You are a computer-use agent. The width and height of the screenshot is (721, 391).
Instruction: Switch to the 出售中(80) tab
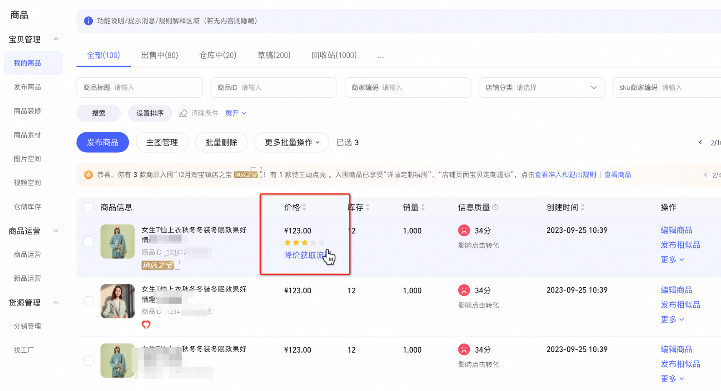pyautogui.click(x=160, y=55)
